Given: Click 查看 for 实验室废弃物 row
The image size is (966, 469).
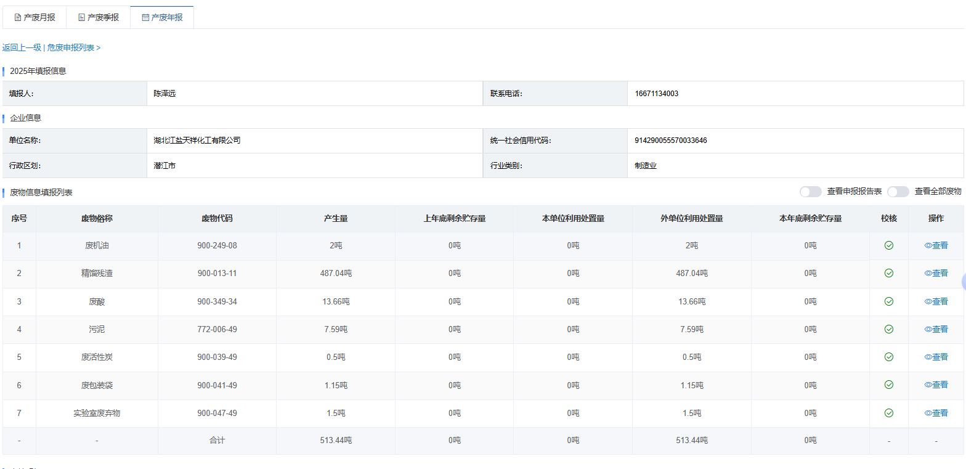Looking at the screenshot, I should [936, 413].
